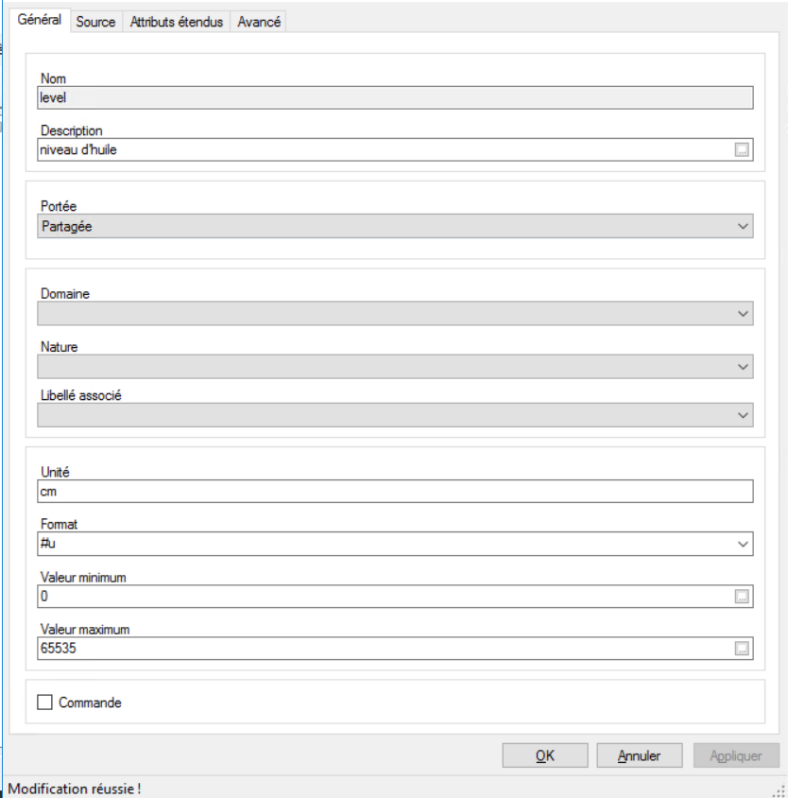Viewport: 788px width, 798px height.
Task: Expand the Libellé associé dropdown
Action: click(x=743, y=415)
